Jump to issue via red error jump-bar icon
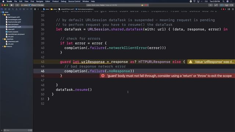Image resolution: width=235 pixels, height=132 pixels. point(223,9)
